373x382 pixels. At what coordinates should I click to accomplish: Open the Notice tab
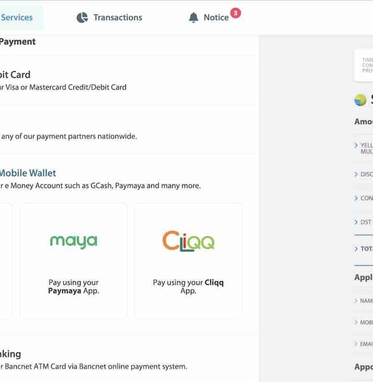(216, 18)
